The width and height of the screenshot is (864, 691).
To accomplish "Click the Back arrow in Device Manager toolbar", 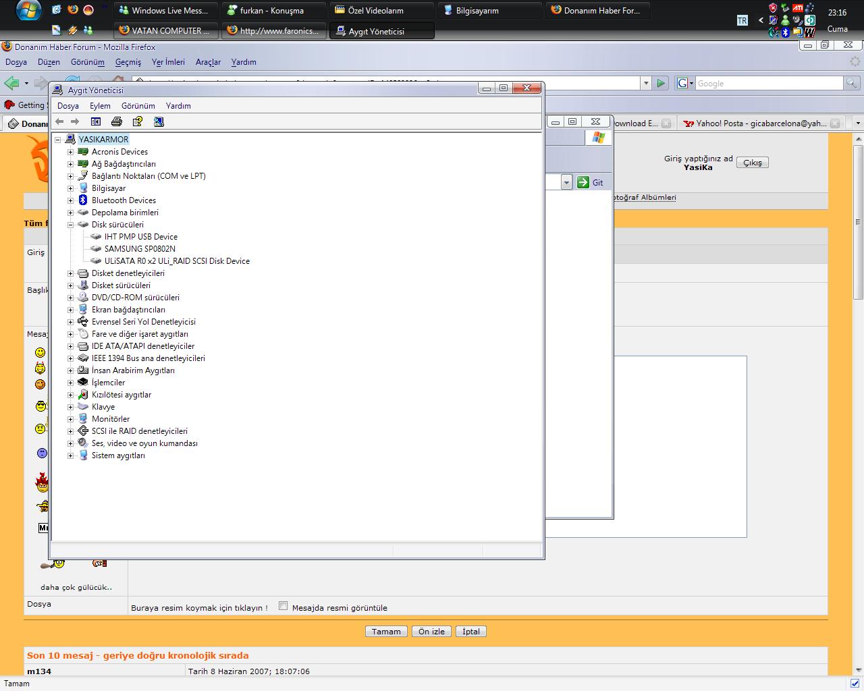I will click(x=59, y=121).
